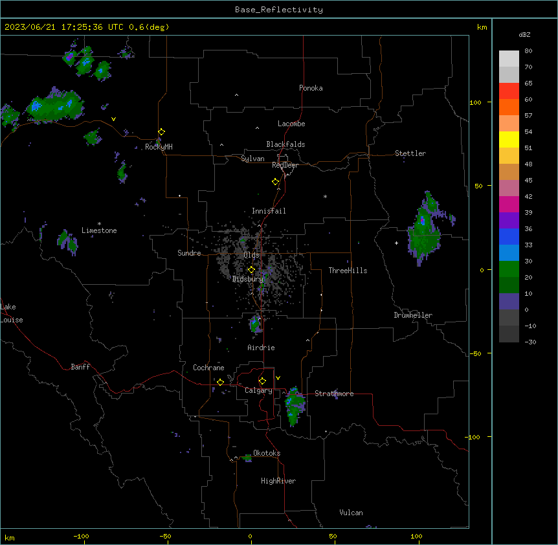
Task: Click the ThreeHills city label
Action: (348, 271)
